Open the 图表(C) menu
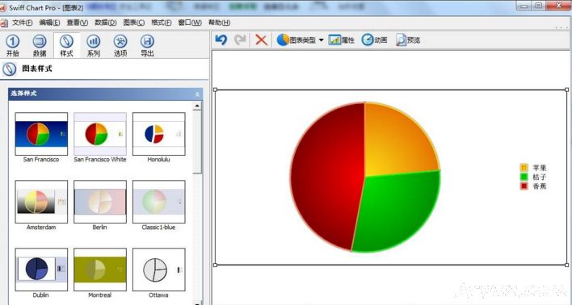Screen dimensions: 572x305 click(134, 23)
